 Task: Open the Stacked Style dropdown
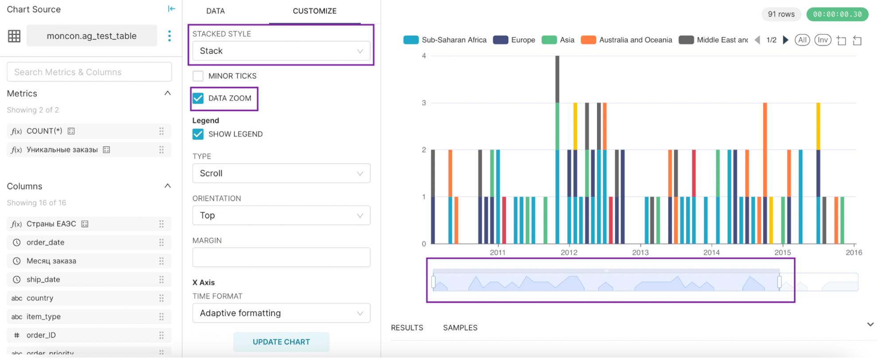click(x=281, y=51)
